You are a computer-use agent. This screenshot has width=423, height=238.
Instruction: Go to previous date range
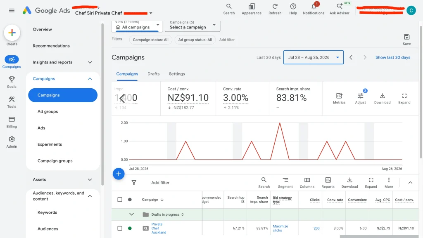(x=351, y=57)
